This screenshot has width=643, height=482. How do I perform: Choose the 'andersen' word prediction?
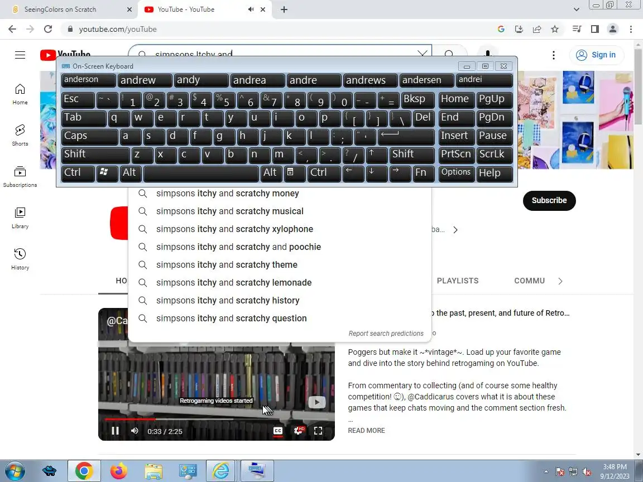[x=426, y=80]
